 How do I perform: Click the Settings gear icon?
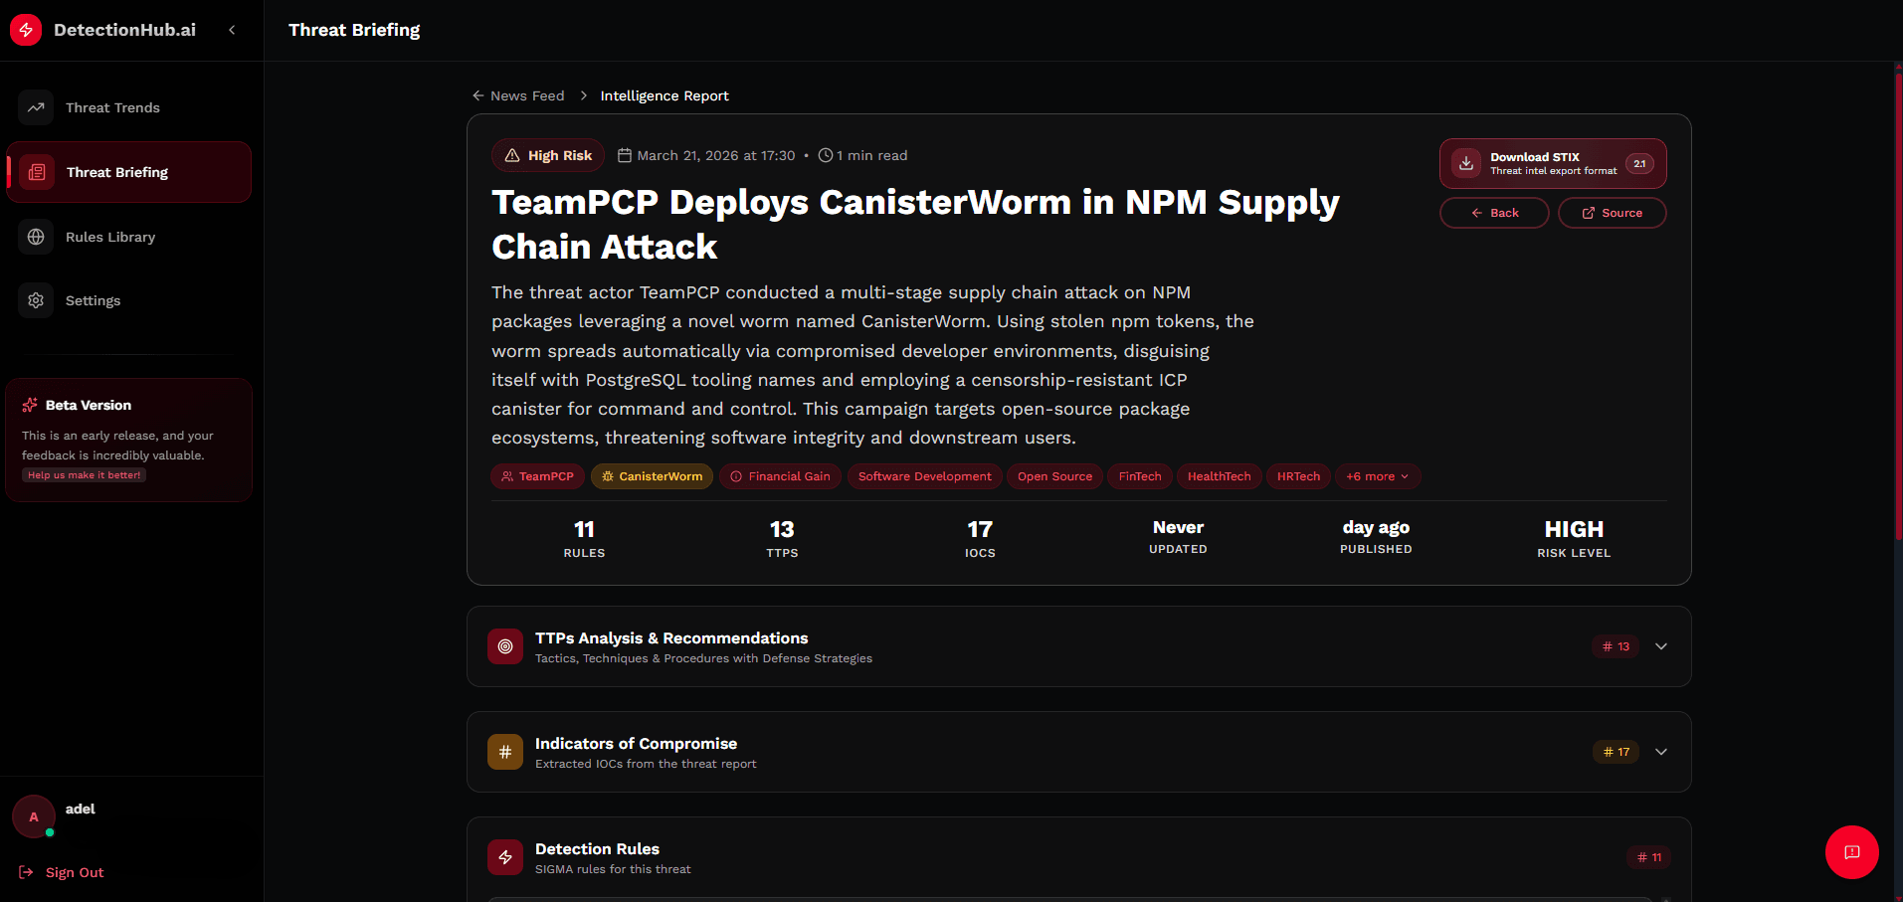coord(36,300)
